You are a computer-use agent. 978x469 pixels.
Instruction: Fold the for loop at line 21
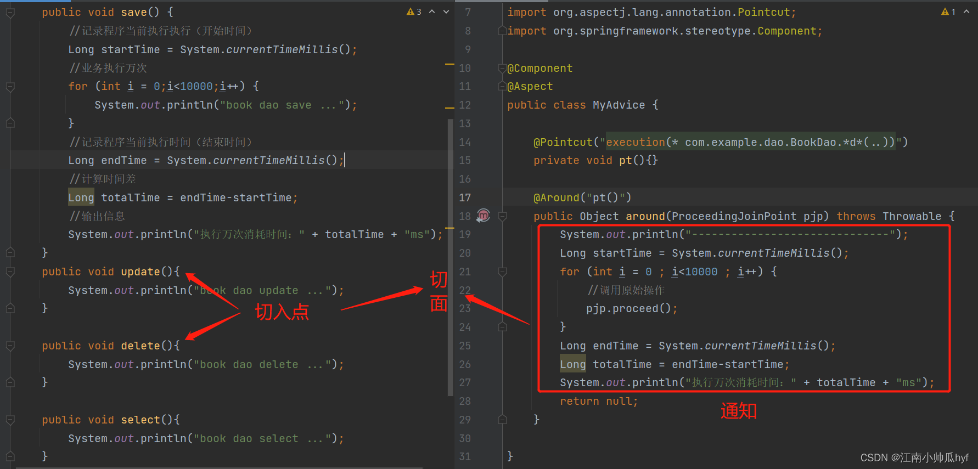[x=502, y=272]
